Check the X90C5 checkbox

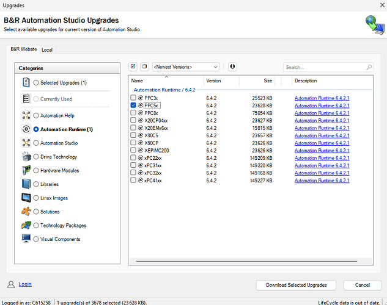coord(133,135)
